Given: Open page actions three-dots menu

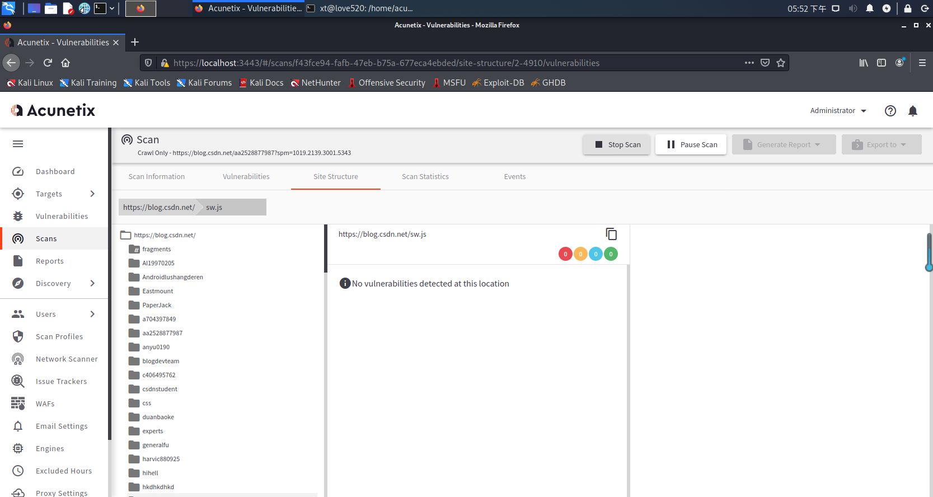Looking at the screenshot, I should point(749,63).
